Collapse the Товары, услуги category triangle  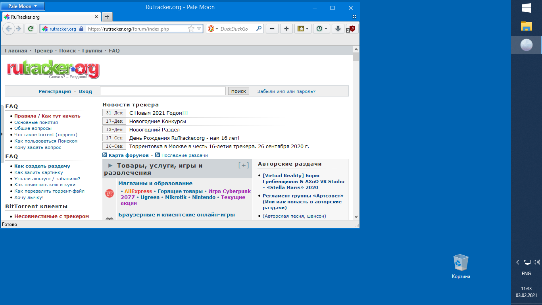point(110,166)
